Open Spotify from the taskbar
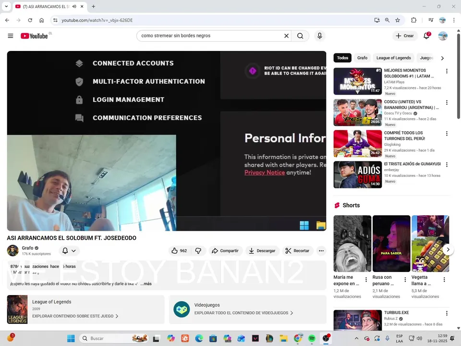Image resolution: width=461 pixels, height=346 pixels. click(312, 338)
